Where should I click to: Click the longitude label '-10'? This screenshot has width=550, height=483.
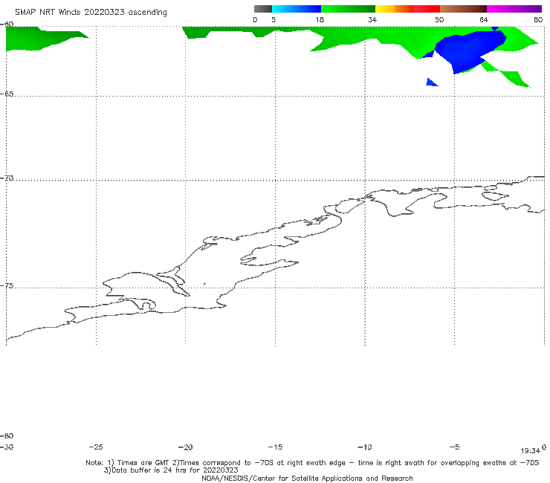364,447
